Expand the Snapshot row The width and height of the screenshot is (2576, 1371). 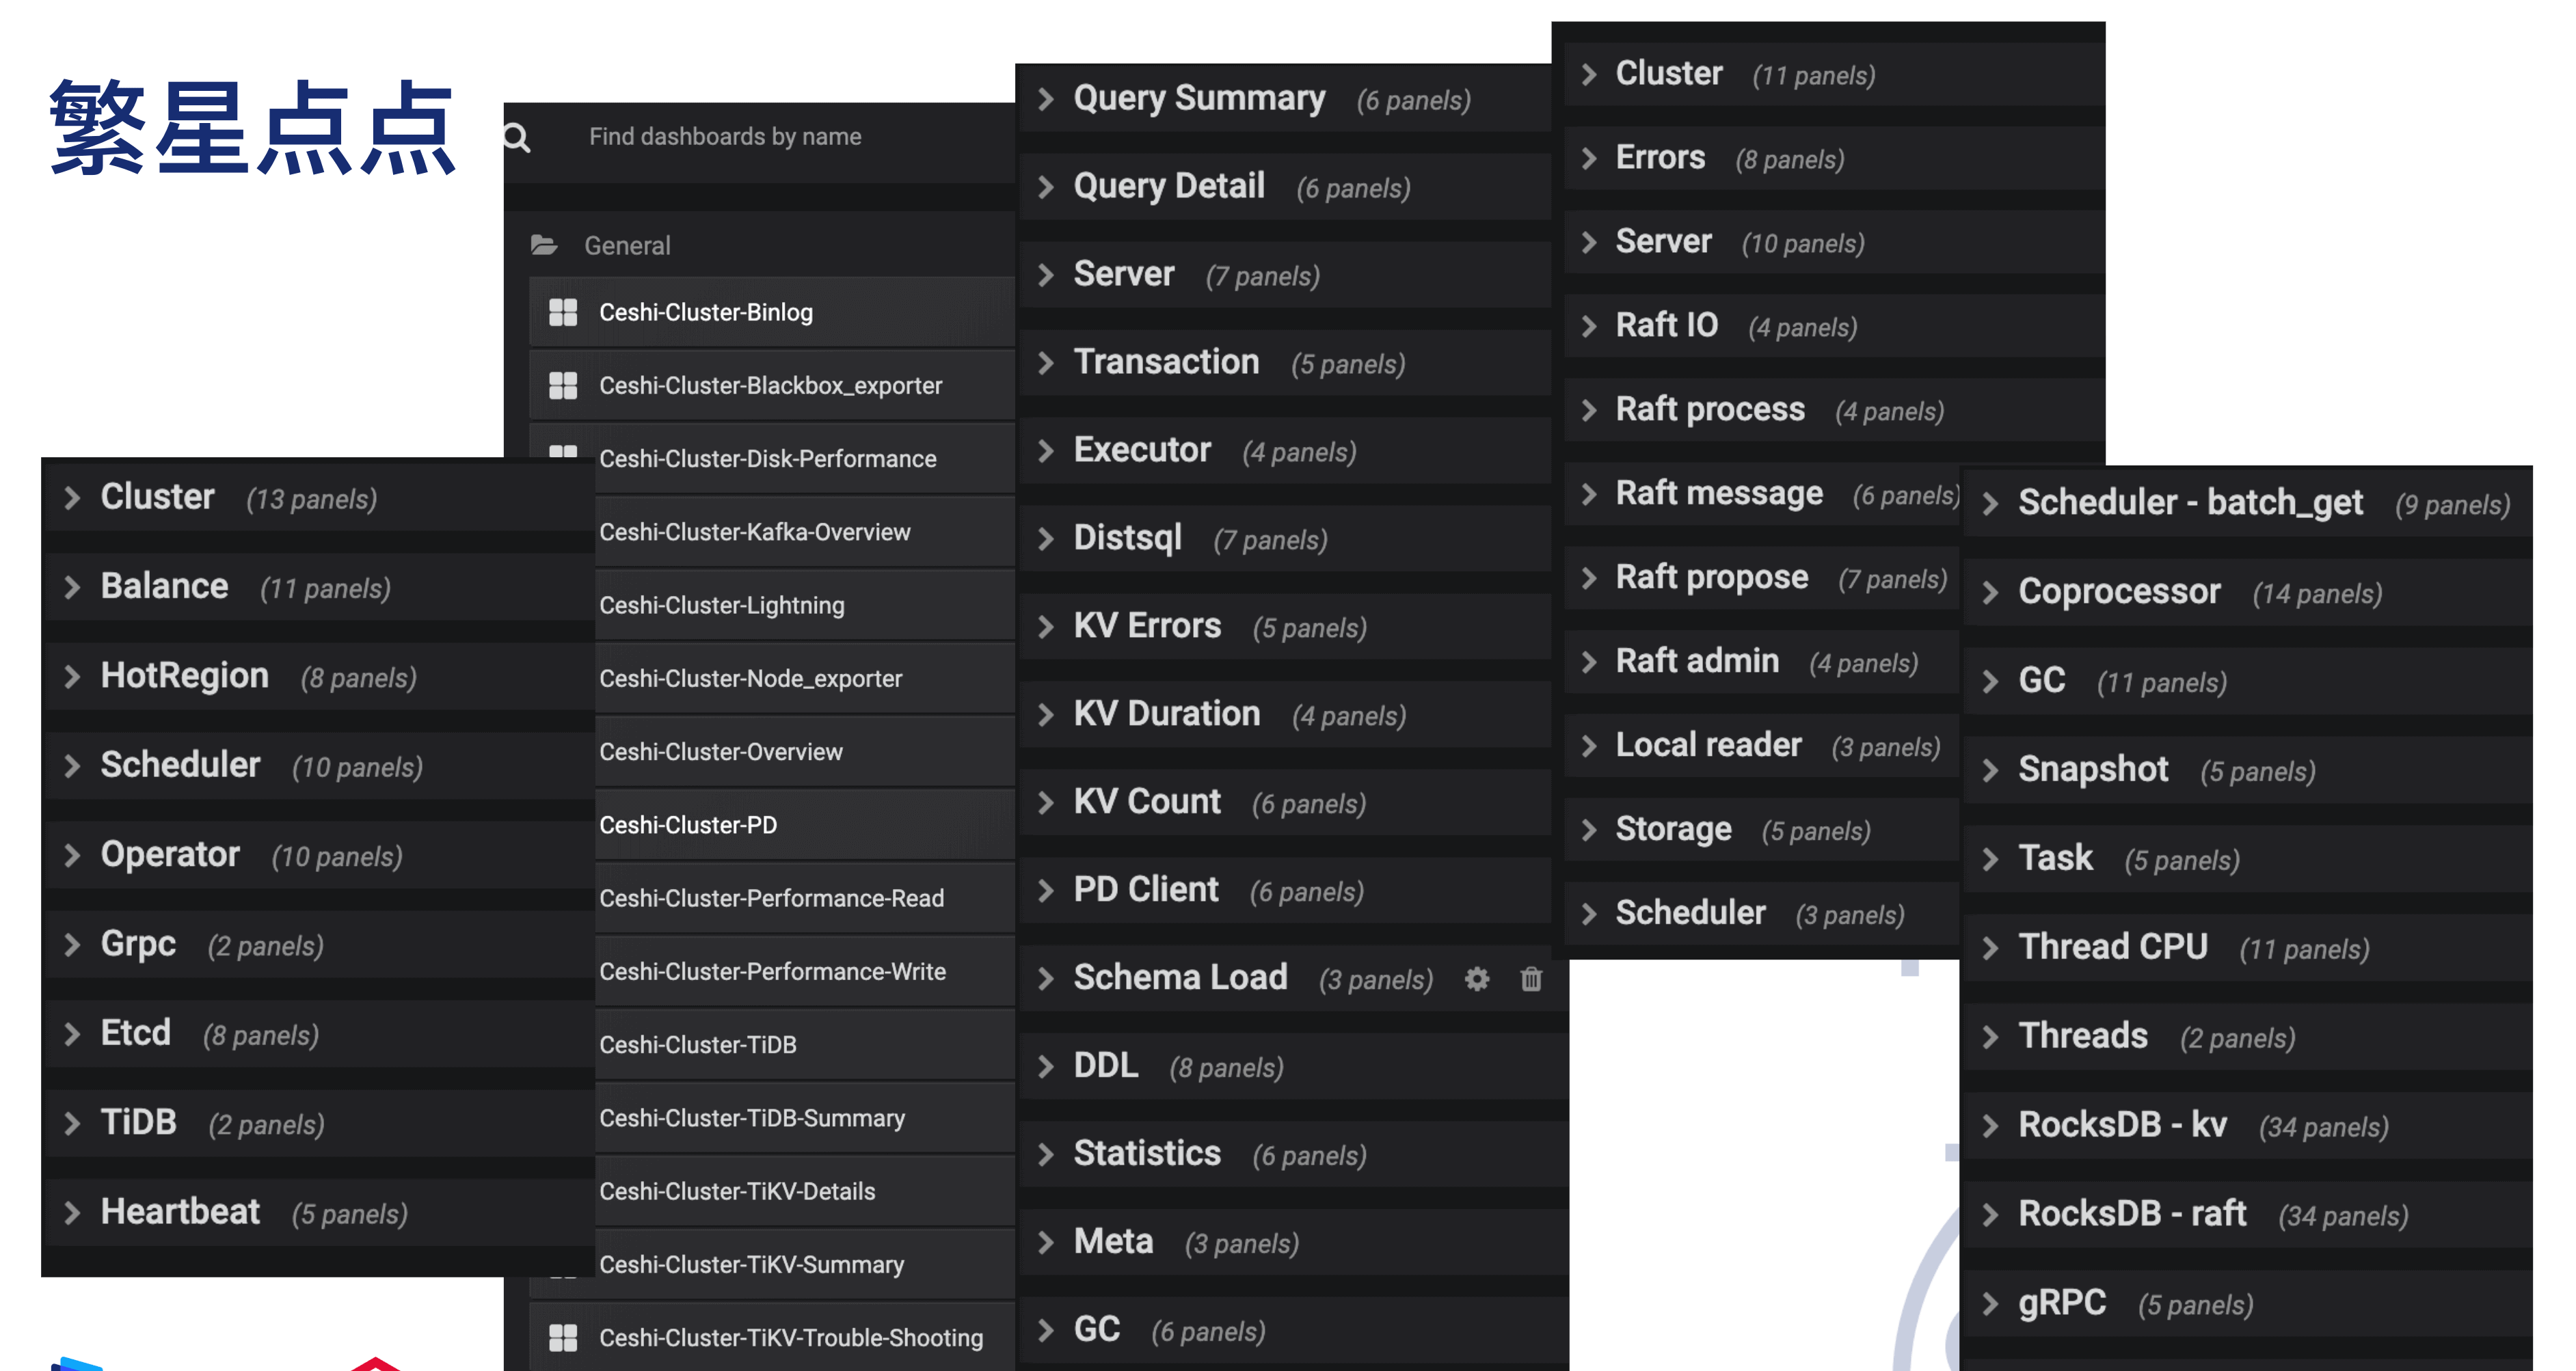pos(2248,770)
